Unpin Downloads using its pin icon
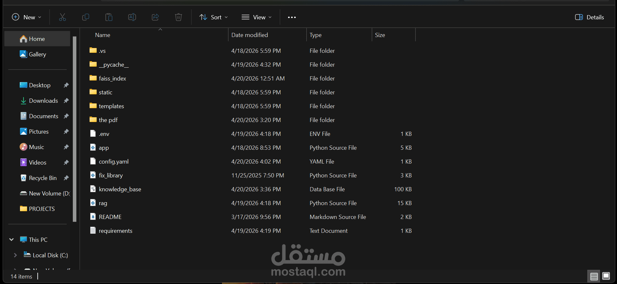This screenshot has width=617, height=284. (66, 101)
